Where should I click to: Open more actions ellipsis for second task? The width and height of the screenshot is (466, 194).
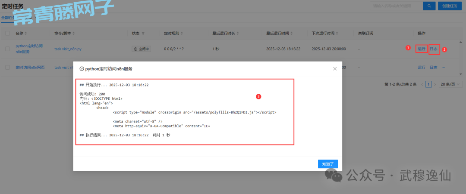click(443, 67)
